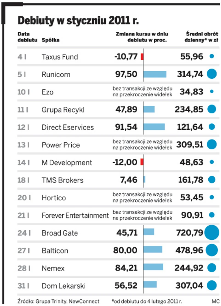221x306 pixels.
Task: Click the Grupa Recykl company name
Action: pos(63,110)
